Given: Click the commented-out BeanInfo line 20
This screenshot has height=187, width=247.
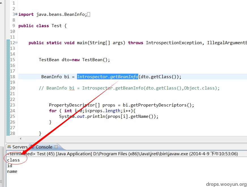Looking at the screenshot, I should (129, 88).
